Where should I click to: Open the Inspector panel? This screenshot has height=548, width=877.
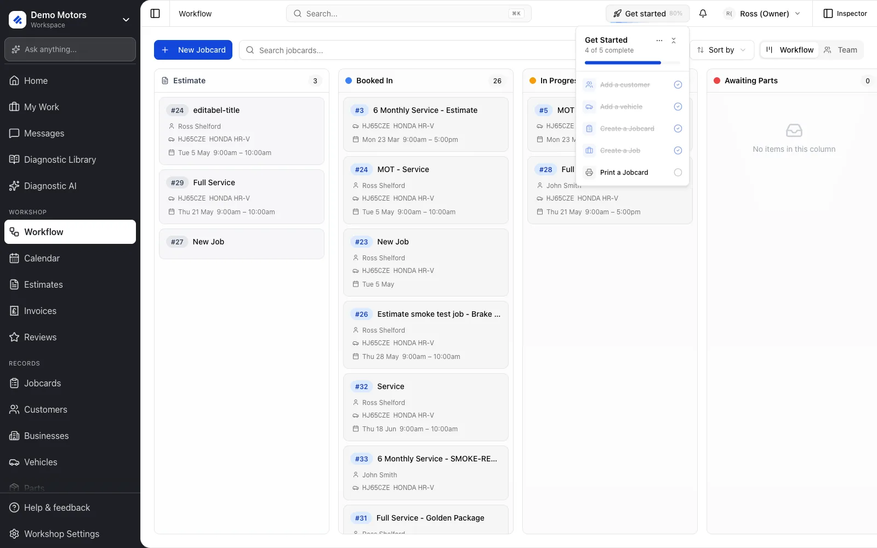845,14
